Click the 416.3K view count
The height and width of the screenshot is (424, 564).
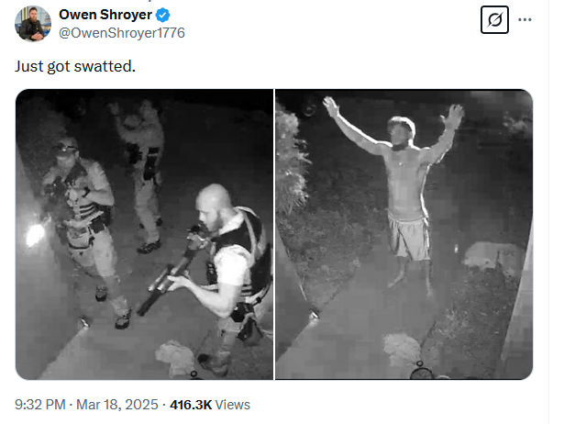click(x=191, y=405)
